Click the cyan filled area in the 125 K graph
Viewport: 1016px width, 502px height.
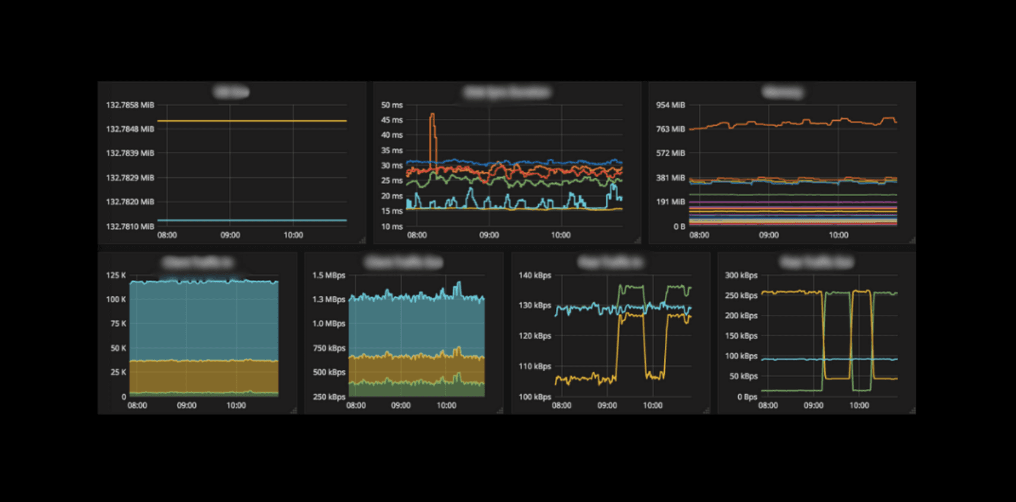tap(204, 320)
